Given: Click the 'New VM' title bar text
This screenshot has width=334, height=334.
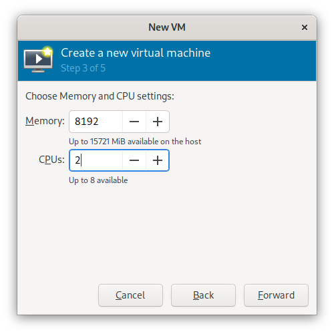Looking at the screenshot, I should pyautogui.click(x=167, y=27).
